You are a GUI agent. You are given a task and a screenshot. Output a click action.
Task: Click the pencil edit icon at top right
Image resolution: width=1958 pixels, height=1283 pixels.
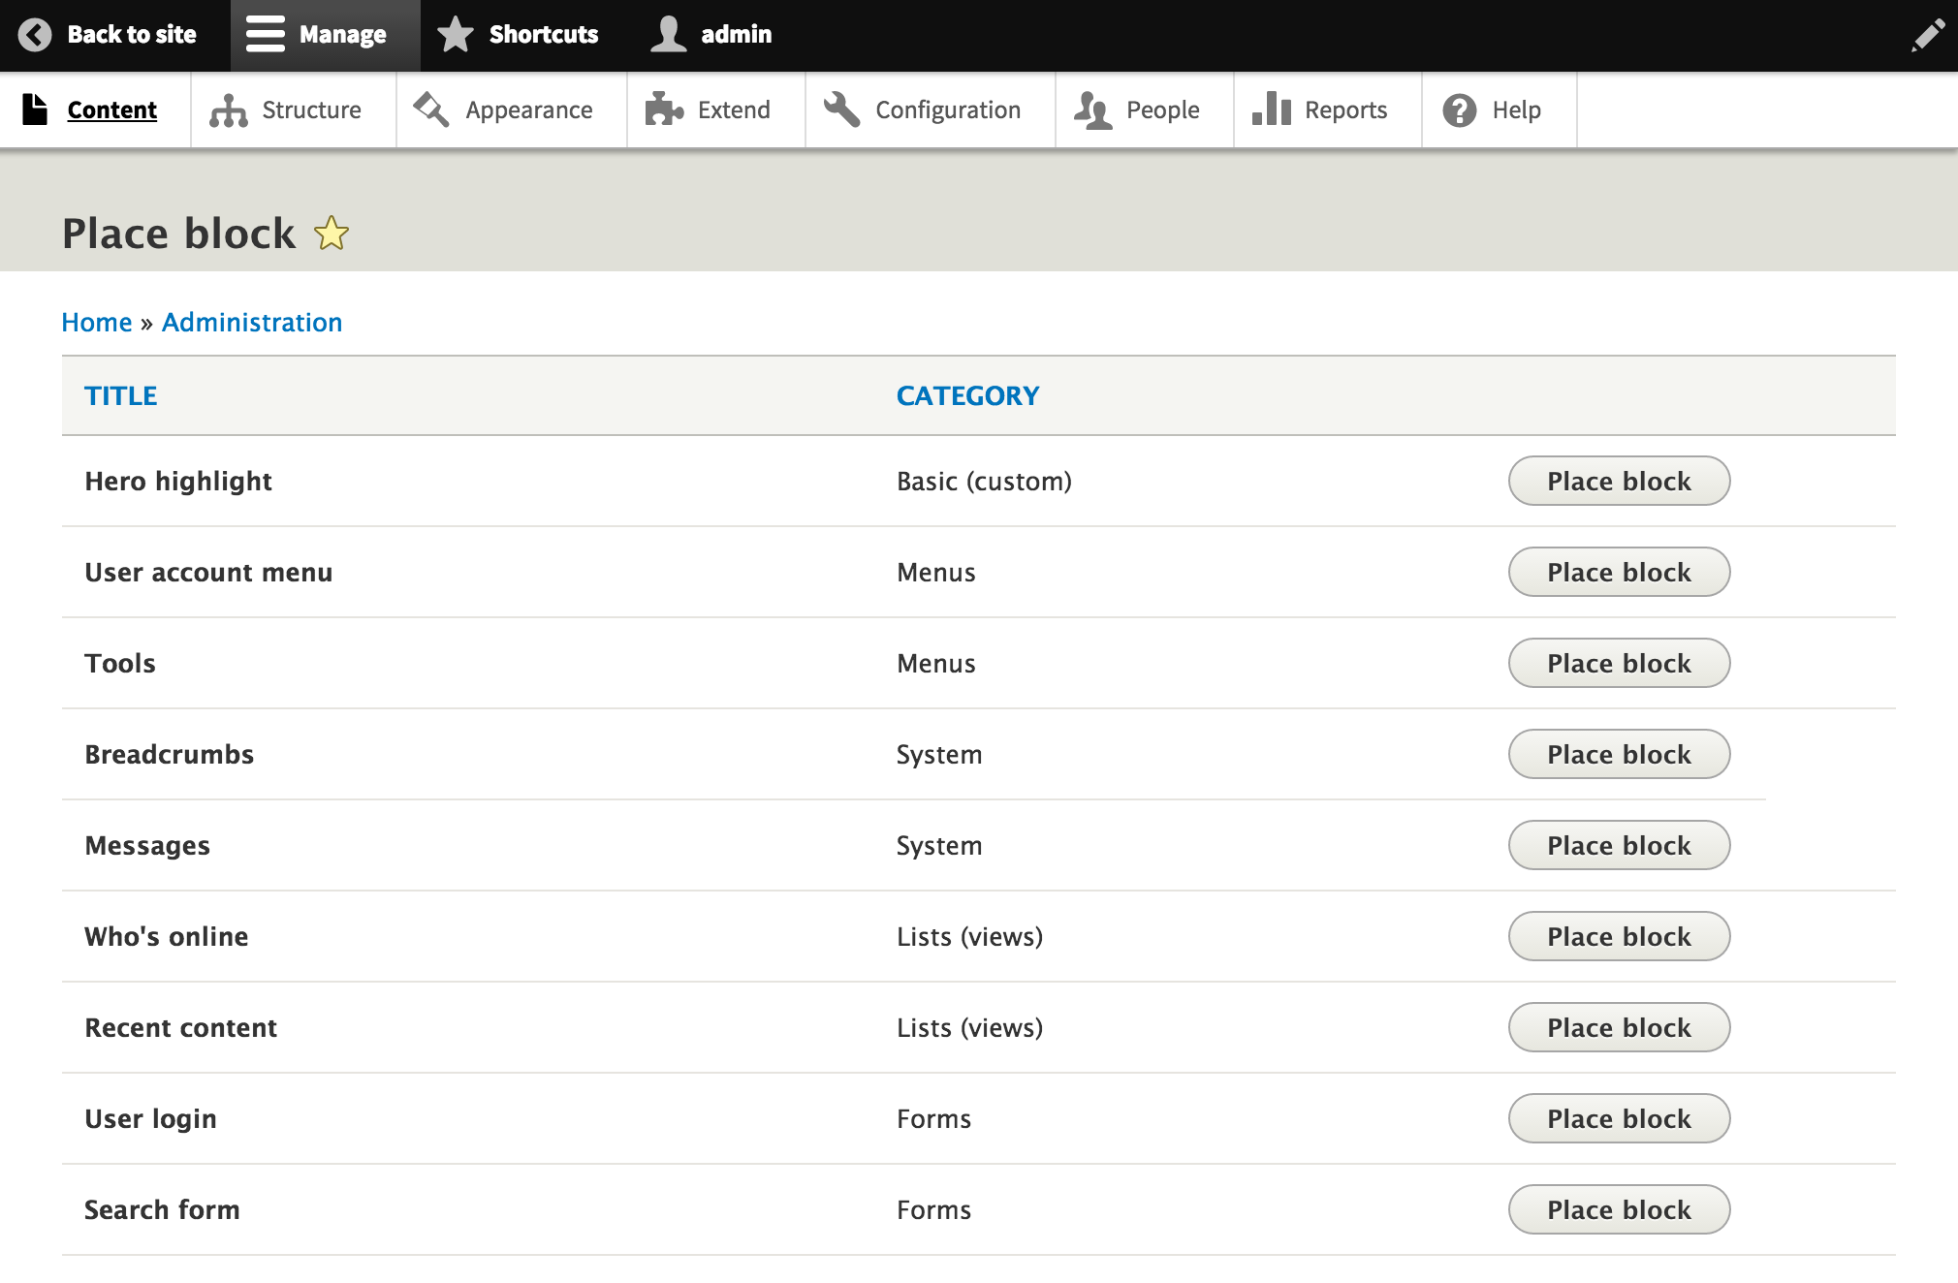[x=1928, y=34]
